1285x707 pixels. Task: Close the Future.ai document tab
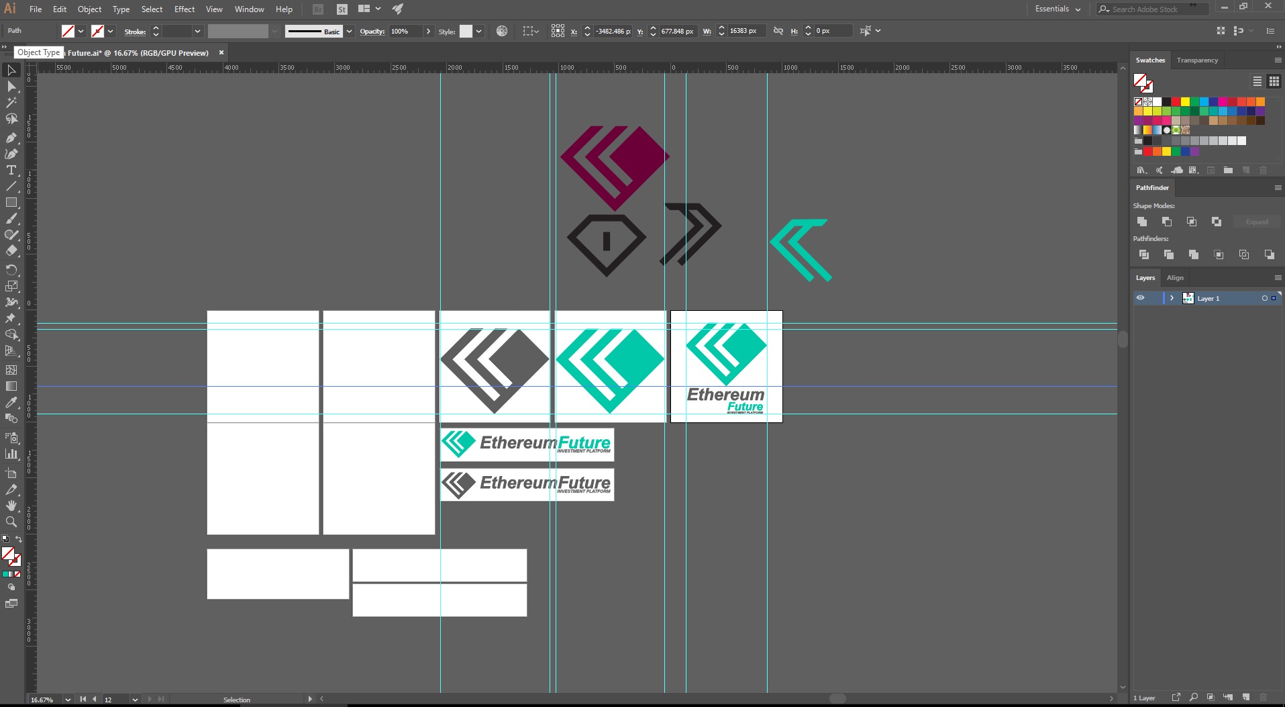click(x=221, y=52)
